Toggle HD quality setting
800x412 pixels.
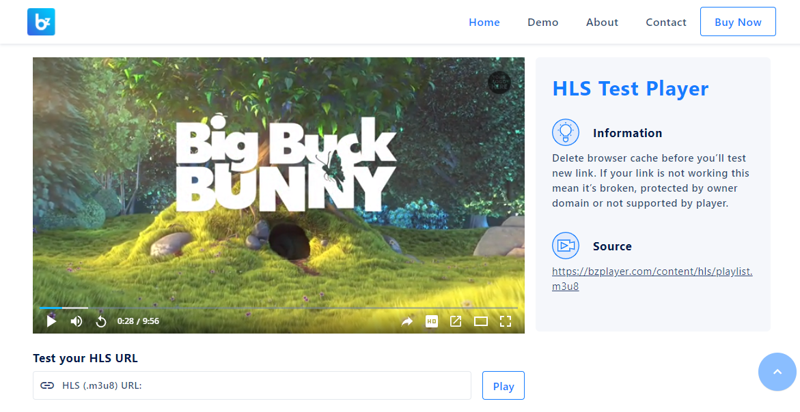coord(432,321)
